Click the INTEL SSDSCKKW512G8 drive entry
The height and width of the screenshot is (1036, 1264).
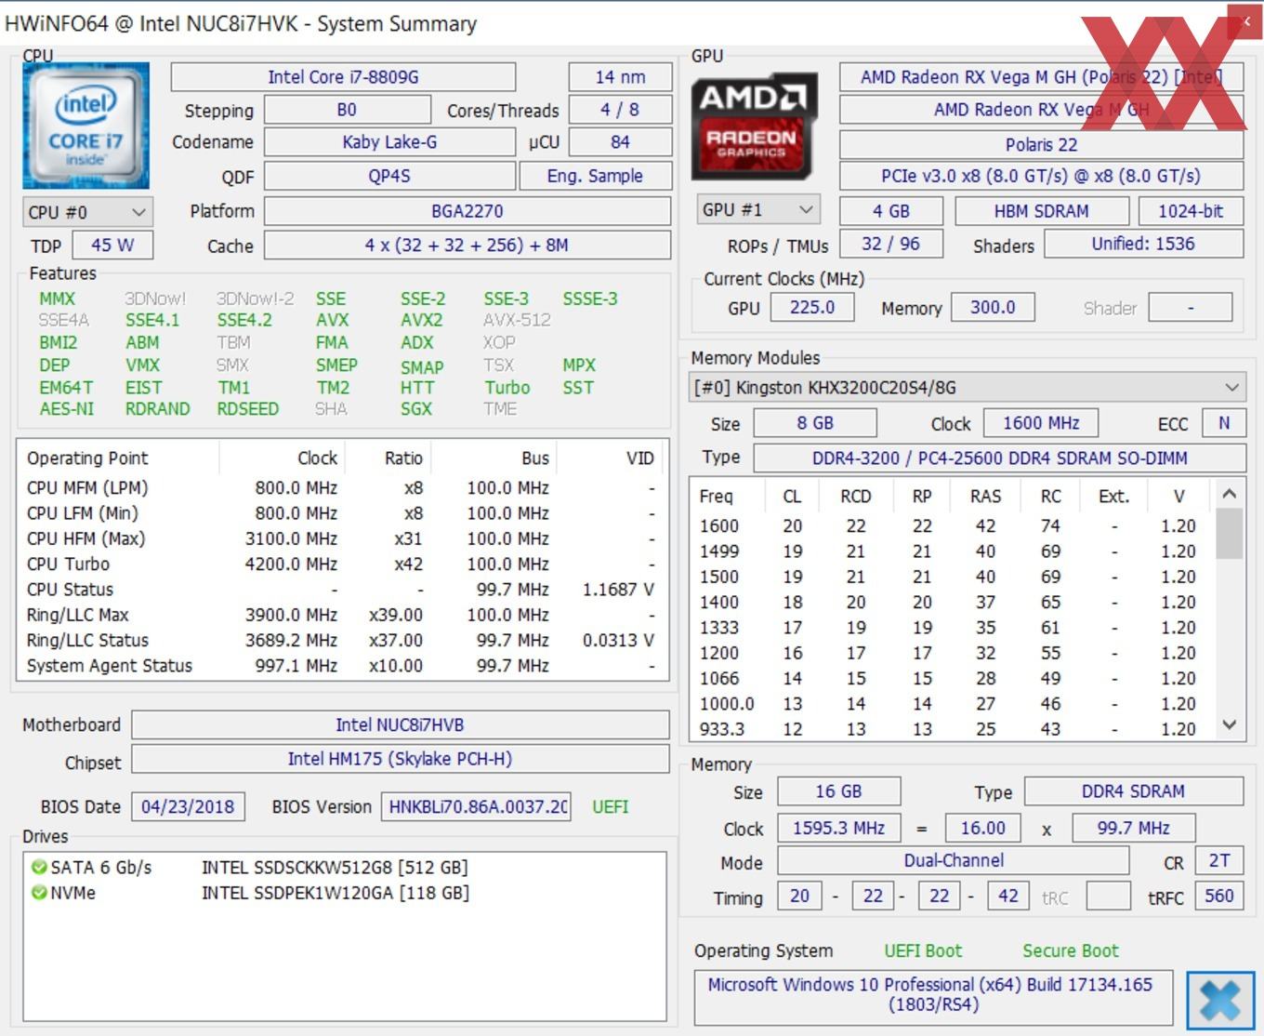335,868
